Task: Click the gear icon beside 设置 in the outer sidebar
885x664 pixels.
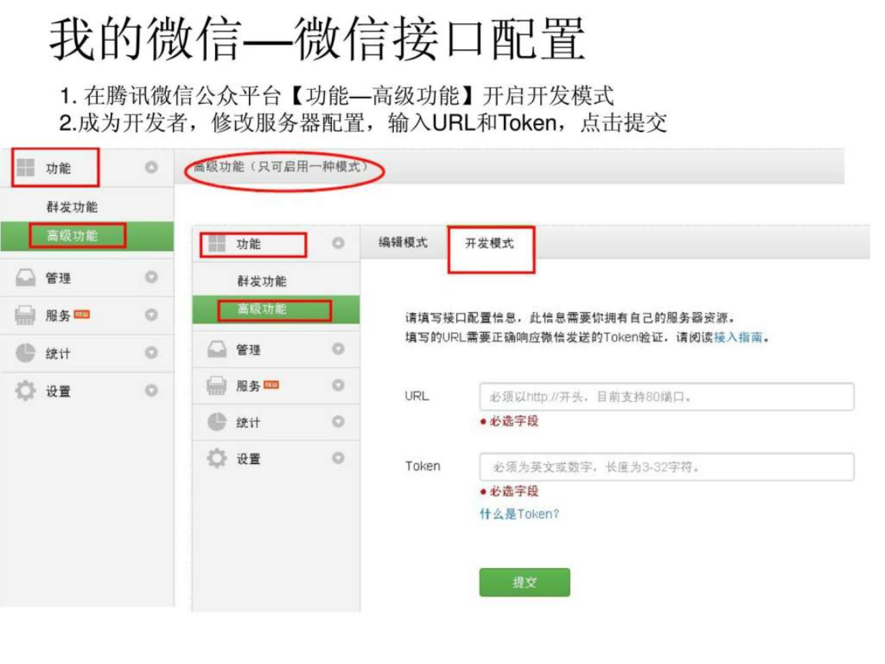Action: click(x=25, y=390)
